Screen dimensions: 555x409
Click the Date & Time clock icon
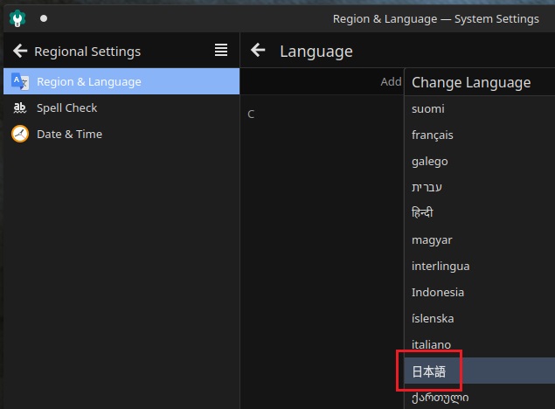pos(20,134)
